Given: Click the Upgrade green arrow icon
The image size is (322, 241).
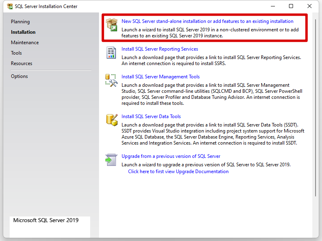Looking at the screenshot, I should (x=111, y=160).
